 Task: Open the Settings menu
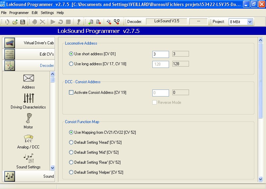pos(47,13)
